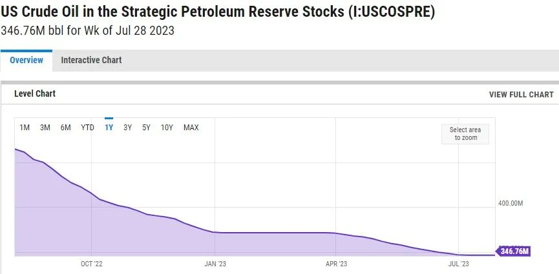Image resolution: width=559 pixels, height=274 pixels.
Task: Click the APR '23 axis label
Action: point(336,264)
